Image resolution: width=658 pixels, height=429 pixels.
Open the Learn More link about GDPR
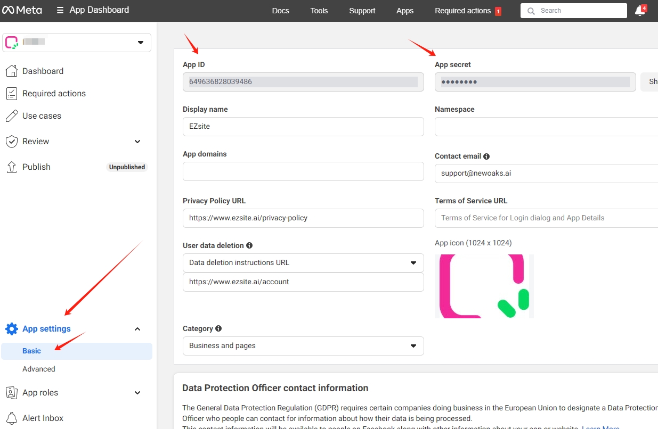click(x=600, y=426)
